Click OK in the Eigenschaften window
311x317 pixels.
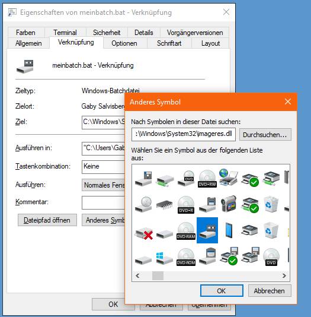(x=113, y=305)
